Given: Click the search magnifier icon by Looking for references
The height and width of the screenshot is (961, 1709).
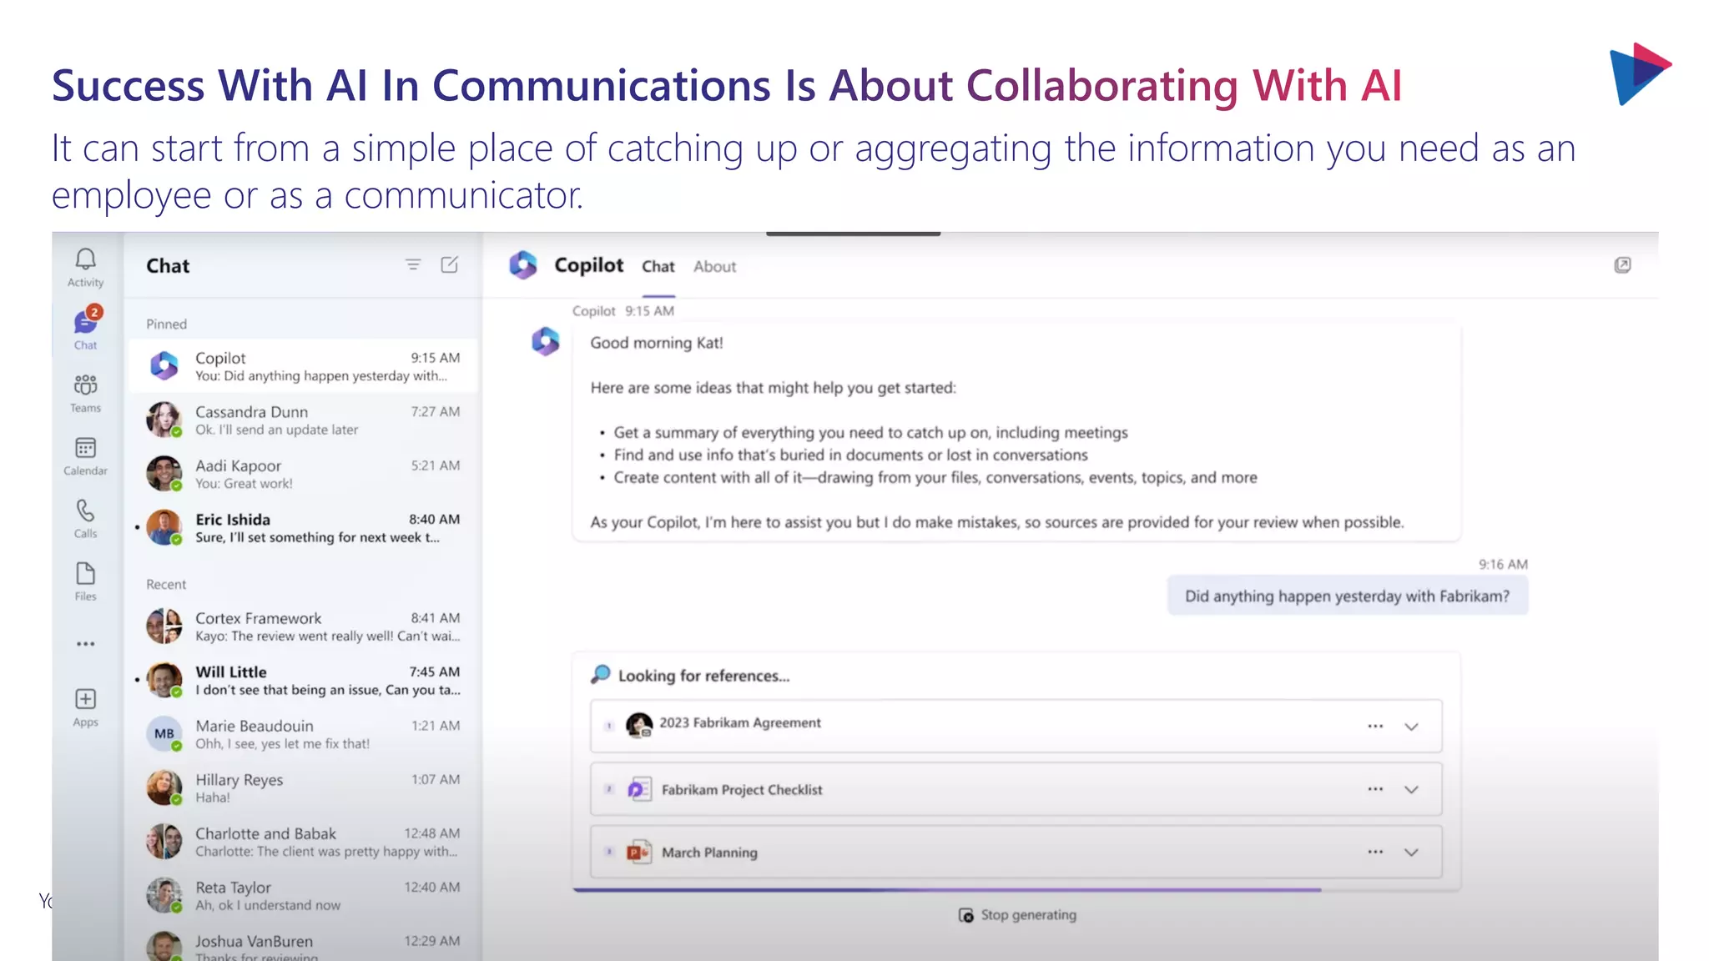Looking at the screenshot, I should pos(601,674).
